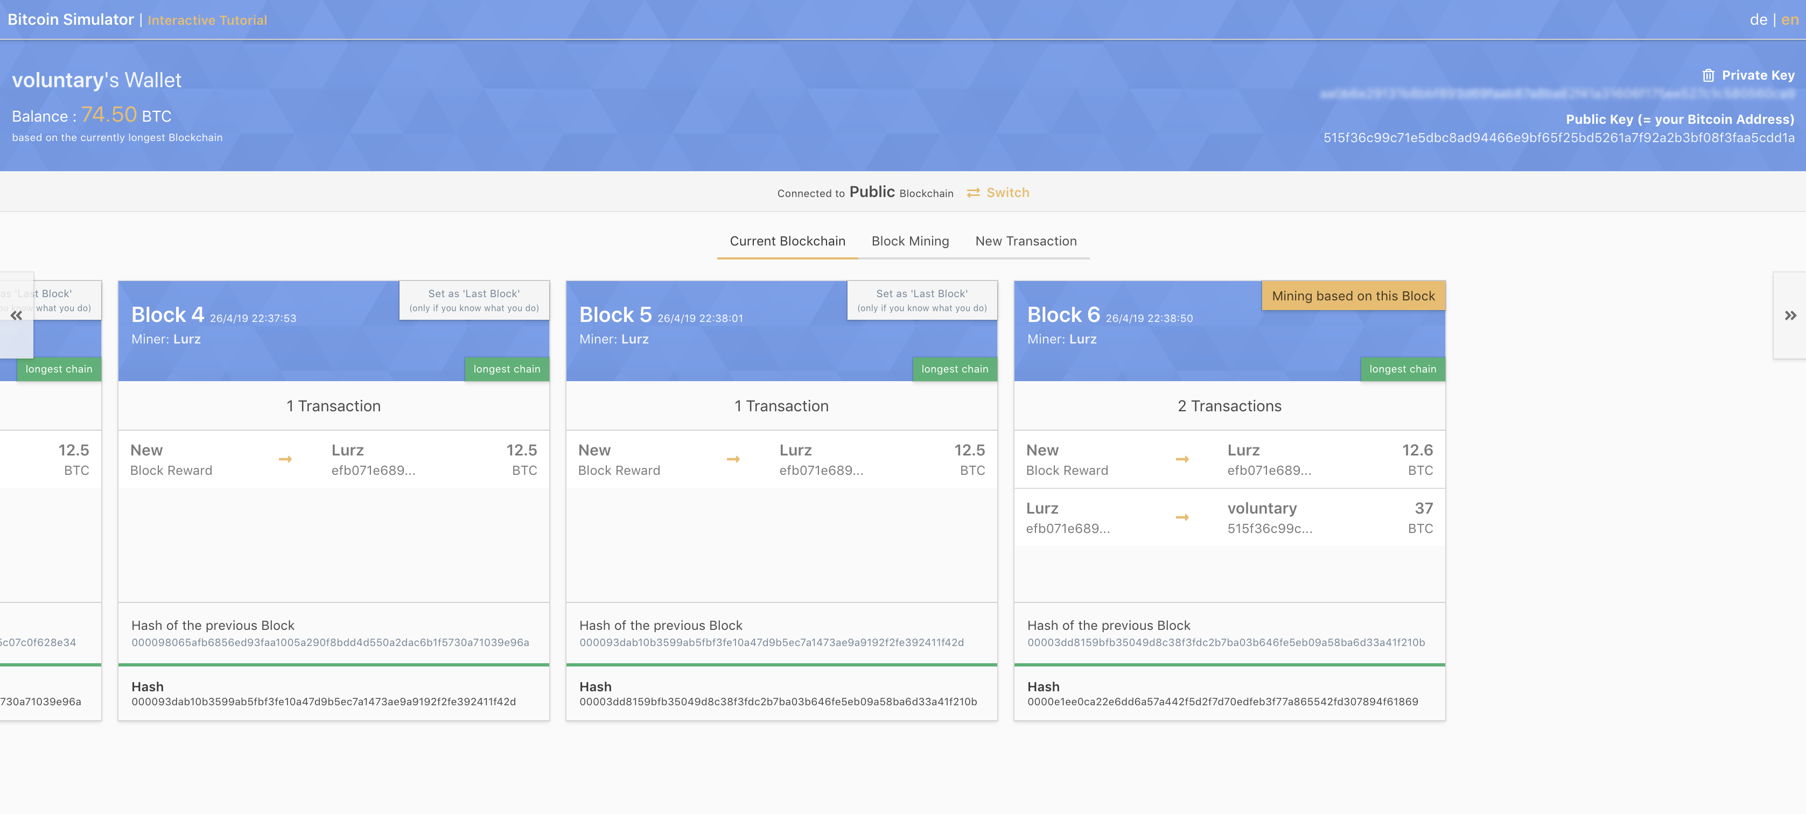Screen dimensions: 1806x814
Task: Click the swap arrows icon next to Switch
Action: click(973, 193)
